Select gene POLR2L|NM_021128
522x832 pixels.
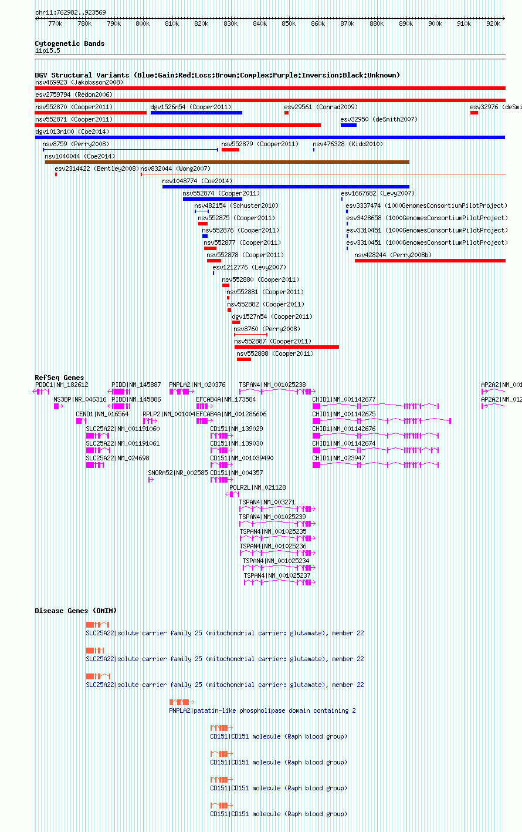(x=257, y=487)
